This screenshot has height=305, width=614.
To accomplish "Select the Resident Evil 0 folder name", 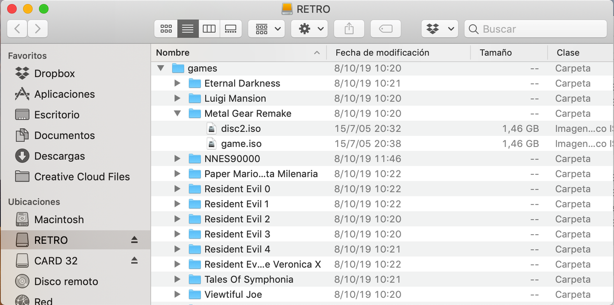I will [237, 189].
